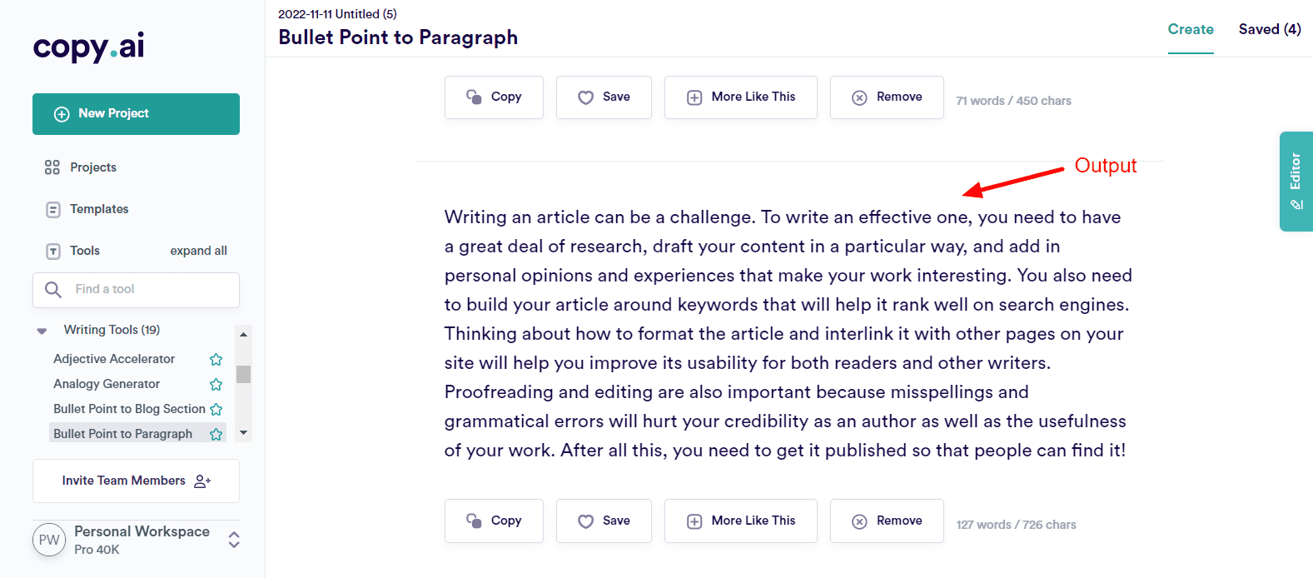Switch to the Saved tab
Image resolution: width=1313 pixels, height=578 pixels.
pyautogui.click(x=1269, y=29)
